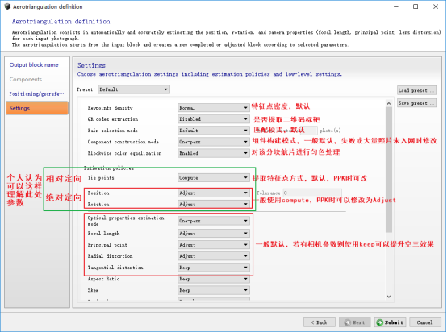Open the Aspect Ratio dropdown
The image size is (447, 332).
tap(214, 279)
